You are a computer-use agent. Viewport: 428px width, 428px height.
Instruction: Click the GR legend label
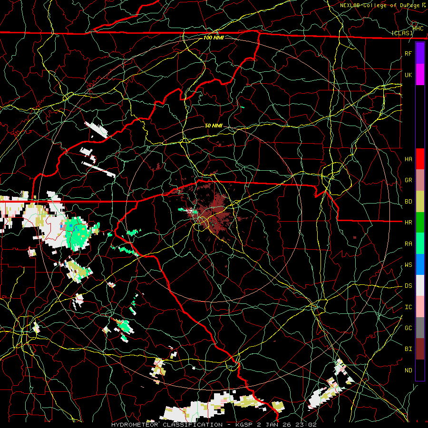409,180
